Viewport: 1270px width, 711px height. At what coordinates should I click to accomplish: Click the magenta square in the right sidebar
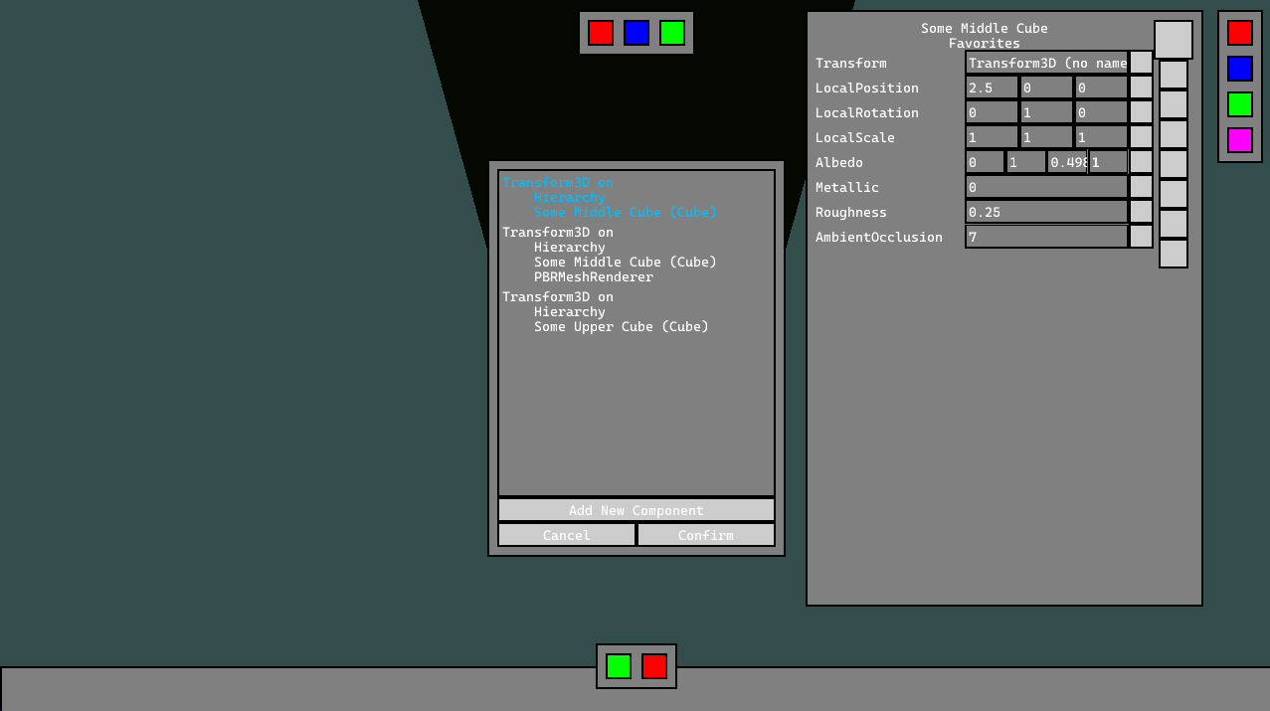(x=1239, y=140)
